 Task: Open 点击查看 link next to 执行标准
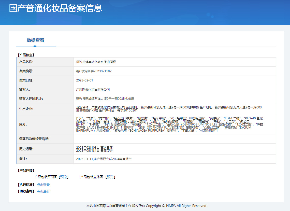(x=43, y=185)
